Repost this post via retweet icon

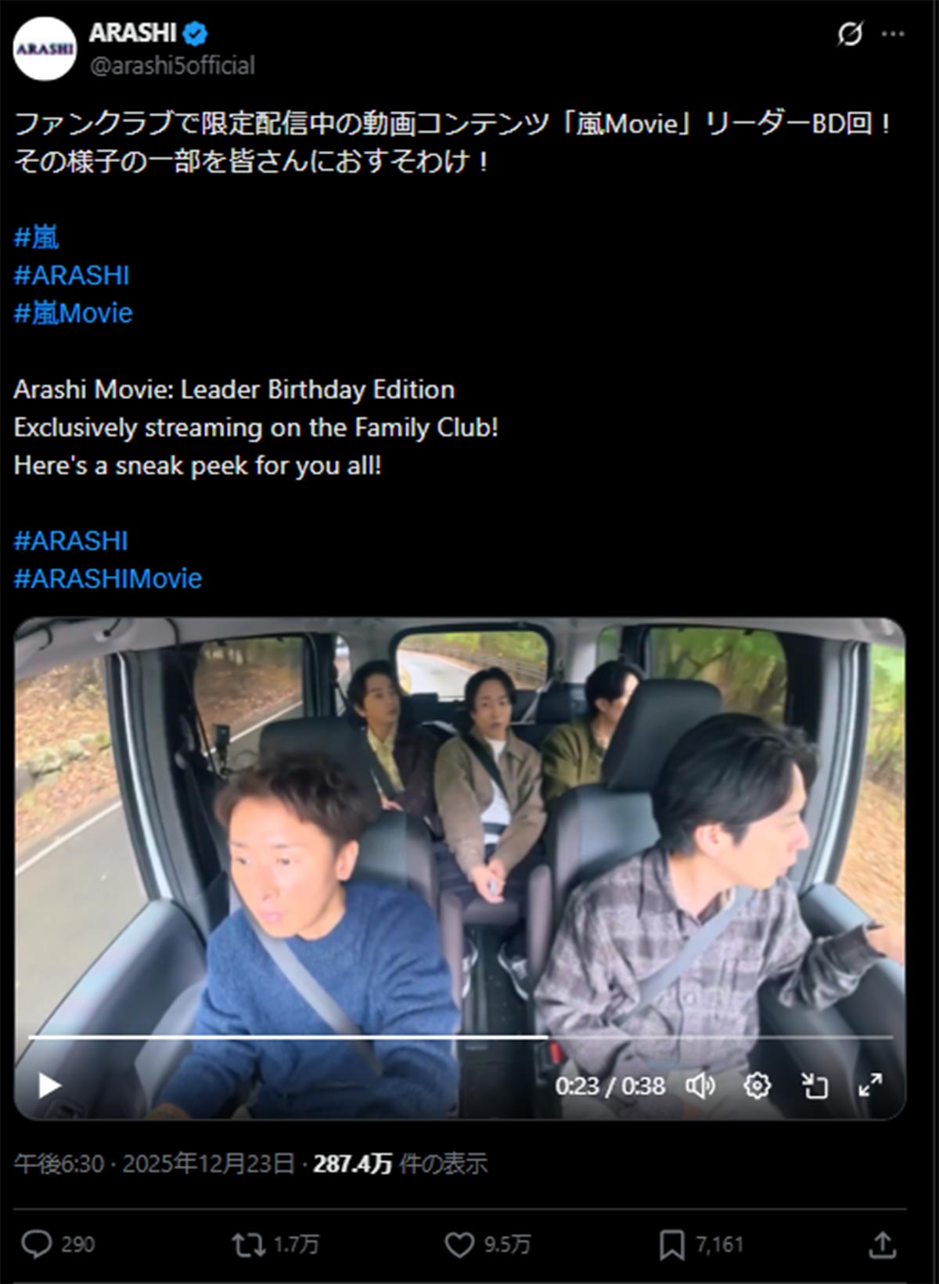[x=249, y=1244]
